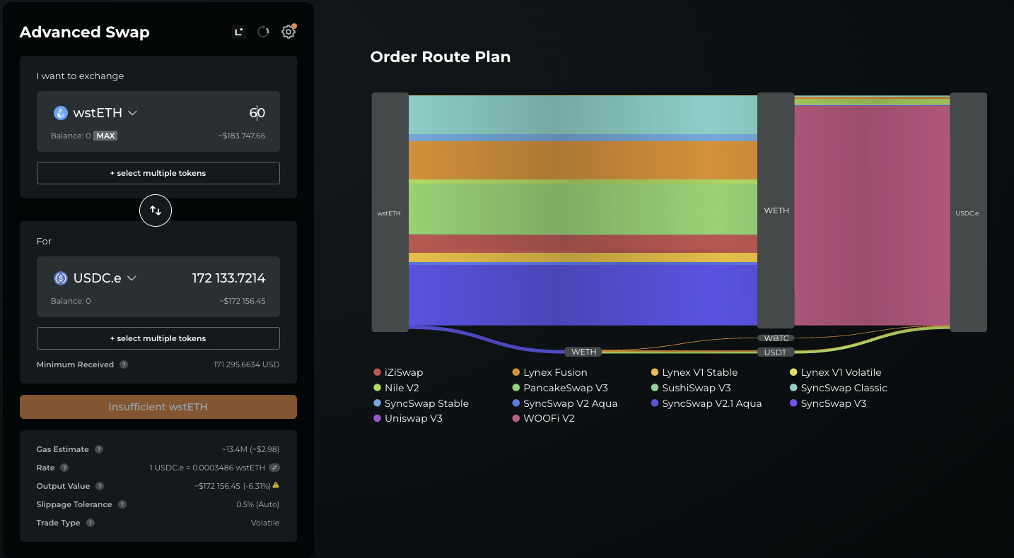Click the 0.5% (Auto) slippage value
The height and width of the screenshot is (558, 1014).
click(258, 504)
